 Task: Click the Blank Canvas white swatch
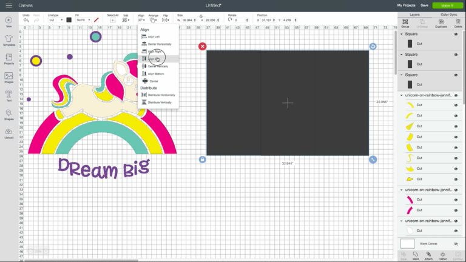tap(408, 244)
